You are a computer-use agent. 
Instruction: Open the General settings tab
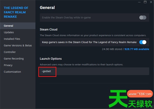pyautogui.click(x=18, y=26)
